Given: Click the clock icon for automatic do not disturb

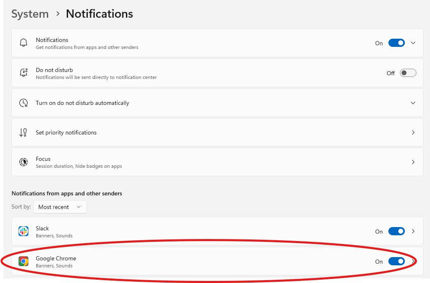Looking at the screenshot, I should (x=23, y=103).
